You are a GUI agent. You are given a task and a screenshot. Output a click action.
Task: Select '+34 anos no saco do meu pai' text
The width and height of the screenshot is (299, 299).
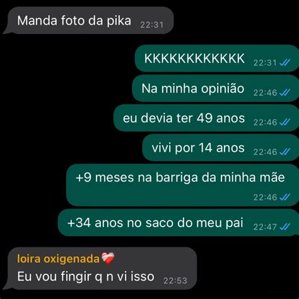pyautogui.click(x=155, y=223)
